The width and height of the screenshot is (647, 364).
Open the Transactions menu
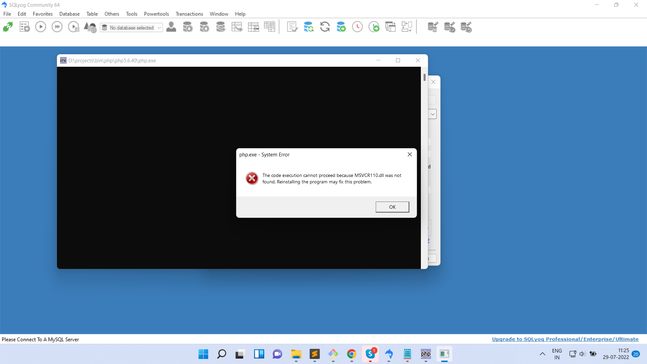pos(189,14)
